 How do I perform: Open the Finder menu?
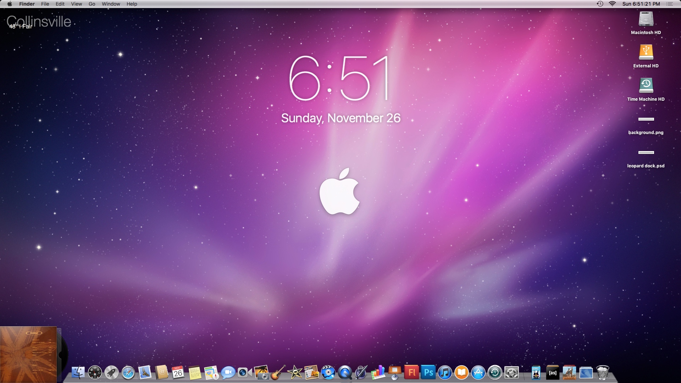coord(27,4)
